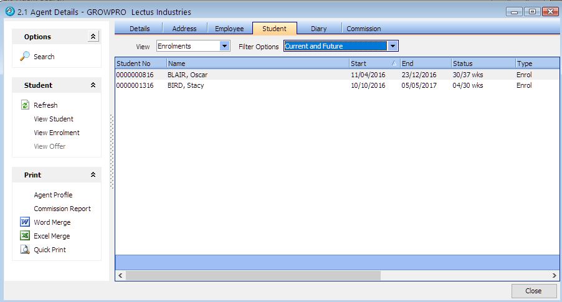This screenshot has height=302, width=562.
Task: Collapse the Print panel section
Action: 93,175
